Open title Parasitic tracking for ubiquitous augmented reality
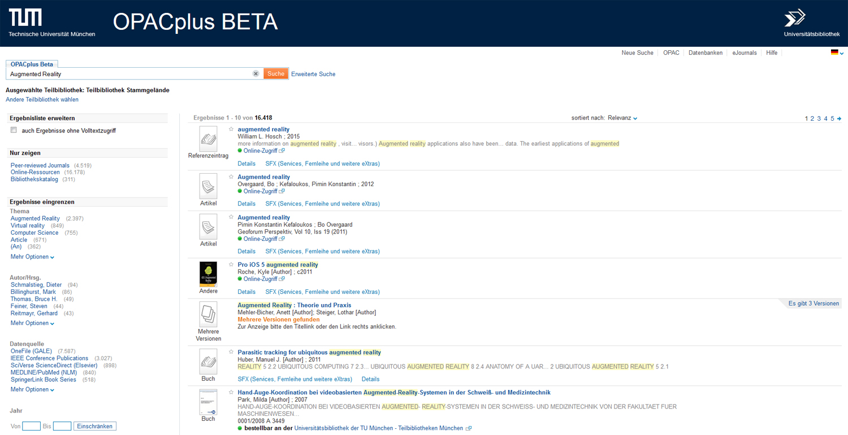The width and height of the screenshot is (848, 435). point(309,352)
